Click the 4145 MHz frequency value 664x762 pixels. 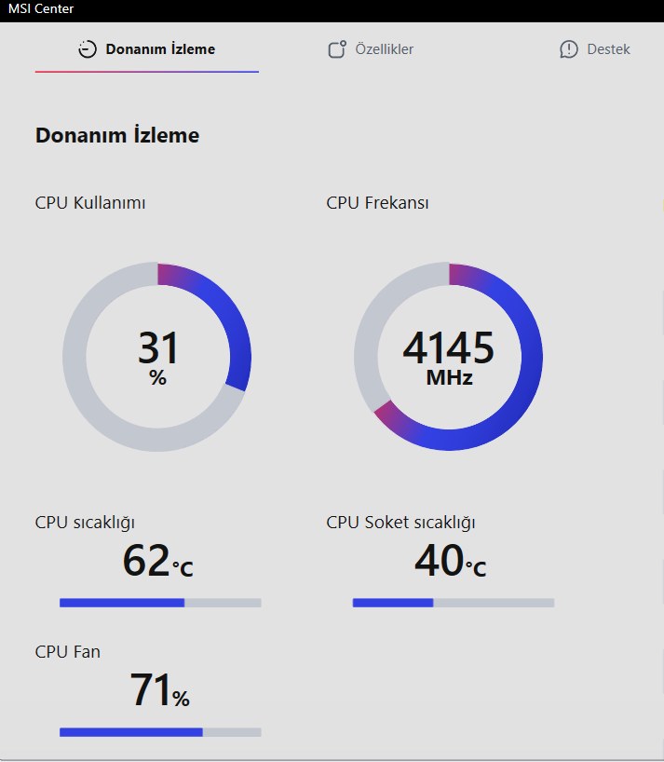click(x=448, y=357)
